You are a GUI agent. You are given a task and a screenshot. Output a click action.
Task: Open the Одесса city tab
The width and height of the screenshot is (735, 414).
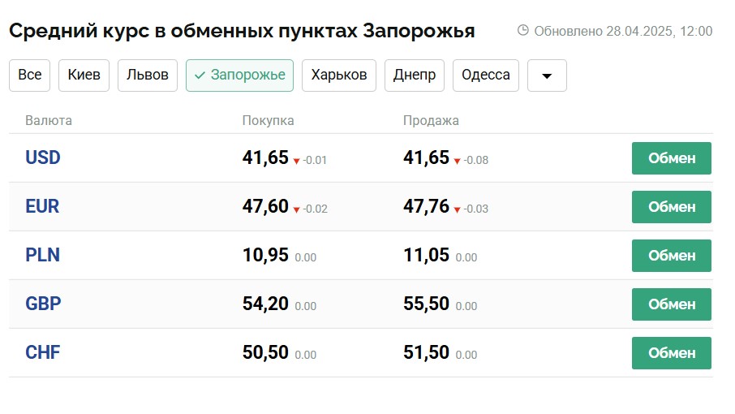pos(486,75)
